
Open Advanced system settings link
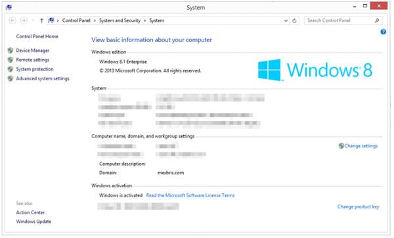click(43, 78)
